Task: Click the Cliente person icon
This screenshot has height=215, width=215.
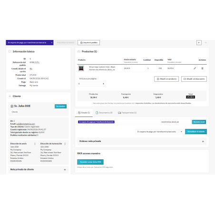Action: tap(10, 96)
